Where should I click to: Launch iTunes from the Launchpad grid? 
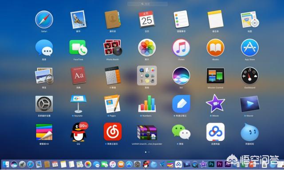181,48
